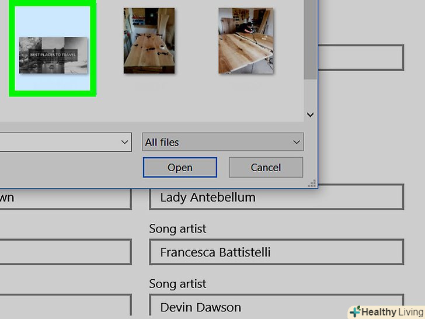The image size is (425, 319).
Task: Select the wooden table with clamps photo
Action: click(149, 40)
